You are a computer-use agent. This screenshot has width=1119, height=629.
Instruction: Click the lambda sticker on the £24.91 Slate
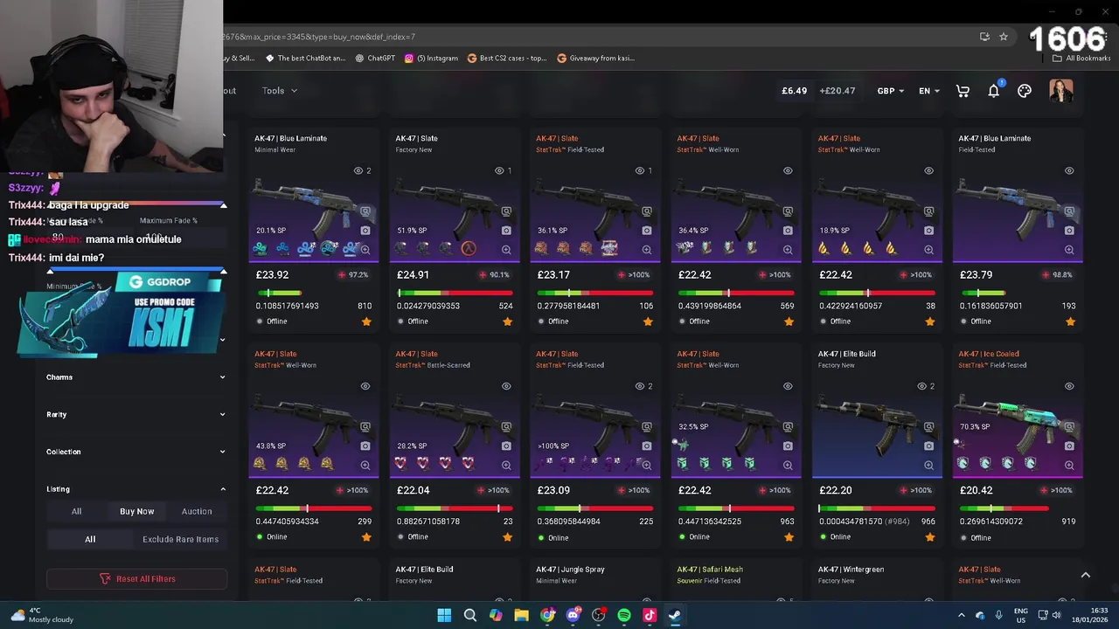[469, 249]
